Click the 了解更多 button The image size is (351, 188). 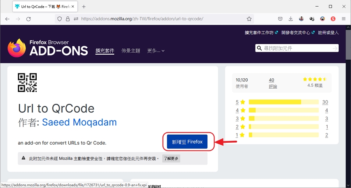[171, 159]
